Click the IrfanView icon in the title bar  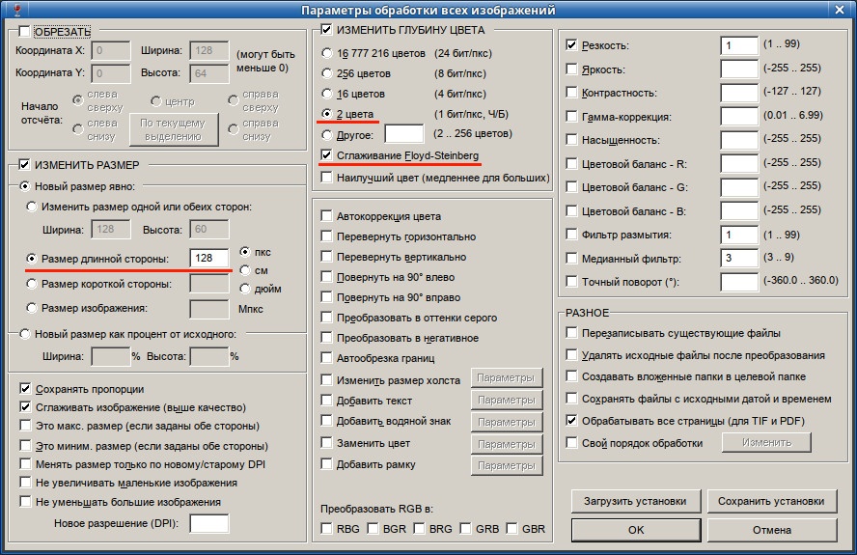pos(18,10)
